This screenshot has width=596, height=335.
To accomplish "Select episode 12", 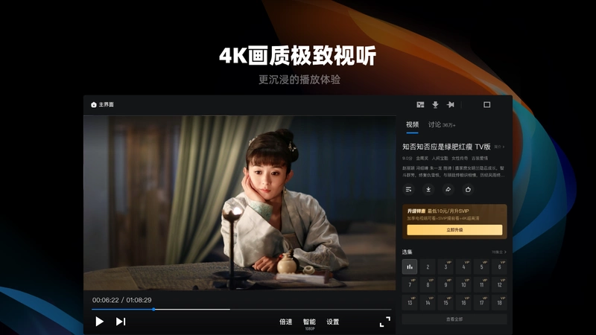I will pyautogui.click(x=499, y=284).
